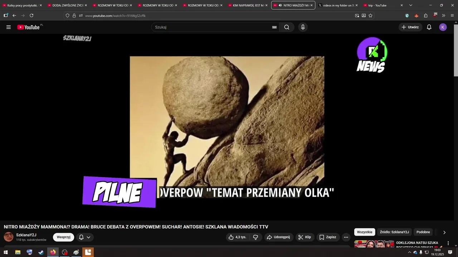Click the Udostępnij share button
458x257 pixels.
coord(279,237)
